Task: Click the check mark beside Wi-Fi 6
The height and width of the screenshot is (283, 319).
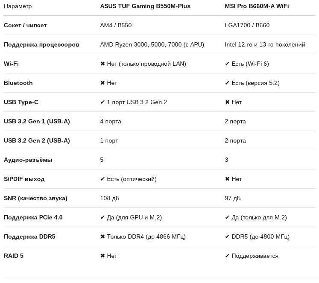Action: [x=227, y=64]
